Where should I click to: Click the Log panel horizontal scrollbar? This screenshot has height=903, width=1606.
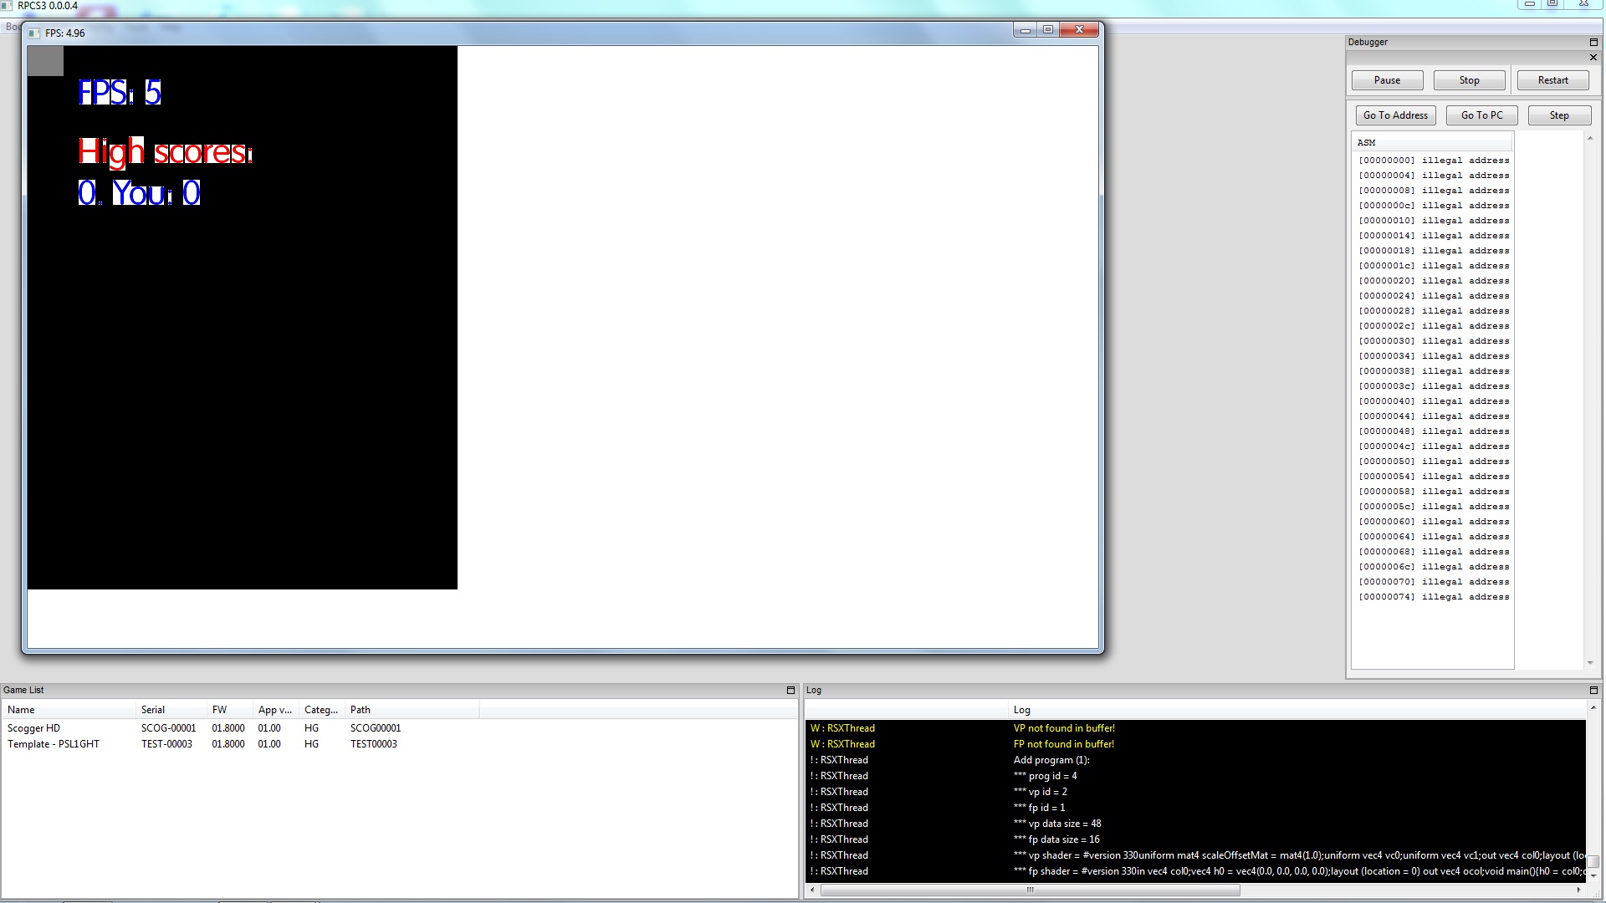coord(1030,890)
